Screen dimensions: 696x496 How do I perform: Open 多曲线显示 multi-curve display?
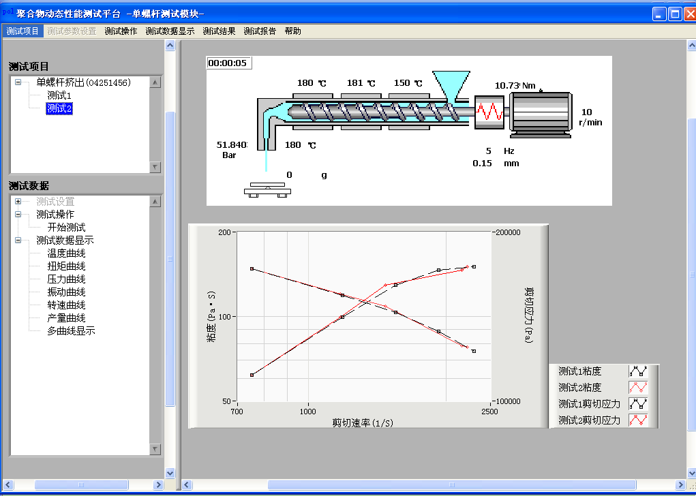pyautogui.click(x=71, y=331)
